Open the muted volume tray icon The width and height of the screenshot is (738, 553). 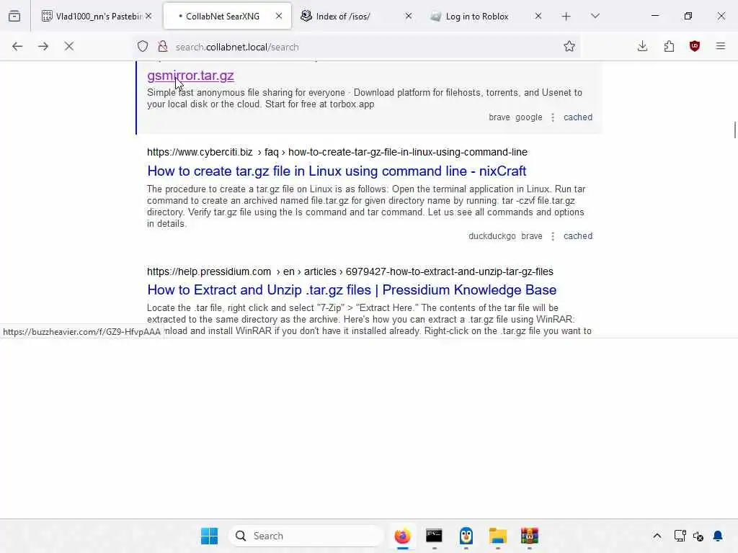coord(698,536)
